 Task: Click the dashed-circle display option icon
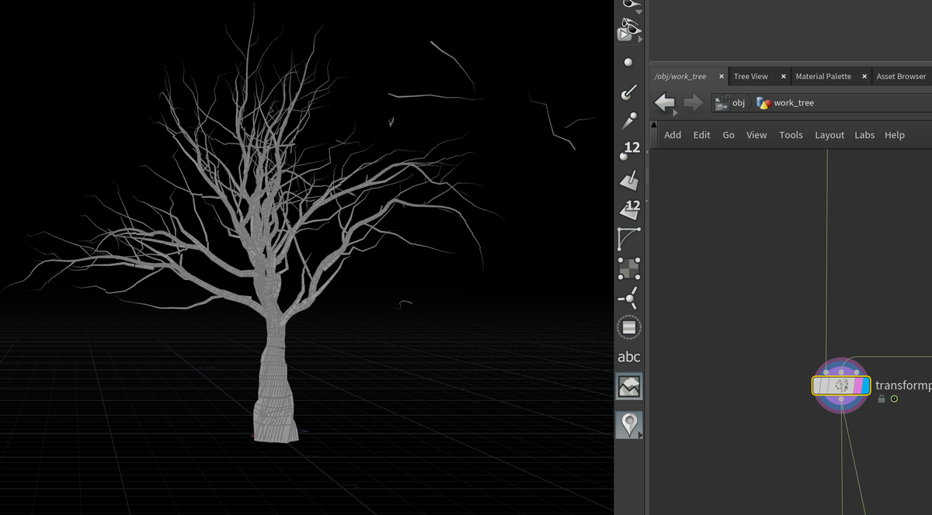629,327
